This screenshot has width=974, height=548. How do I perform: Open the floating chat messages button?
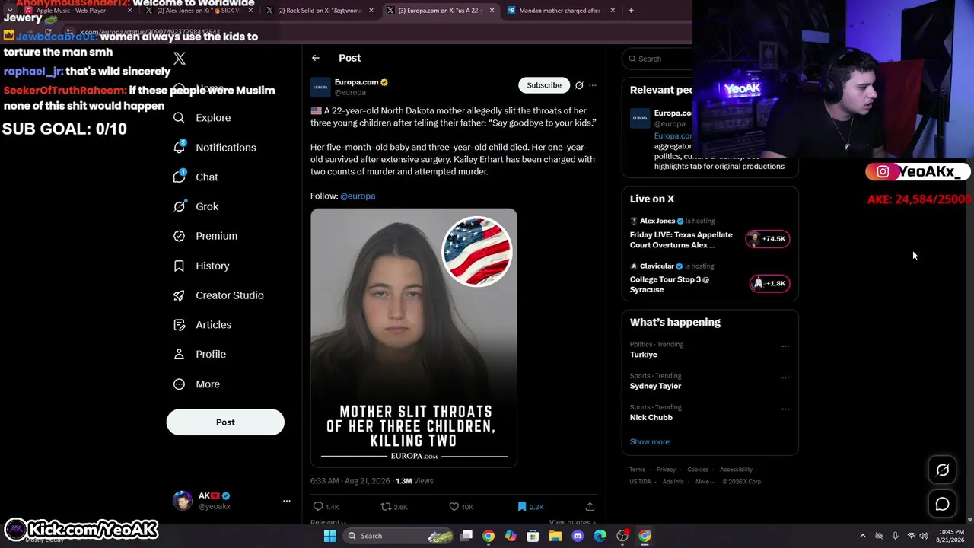pyautogui.click(x=942, y=504)
